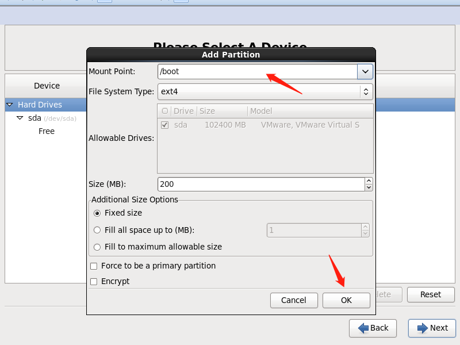Screen dimensions: 460x345
Task: Click the Cancel button
Action: (x=294, y=300)
